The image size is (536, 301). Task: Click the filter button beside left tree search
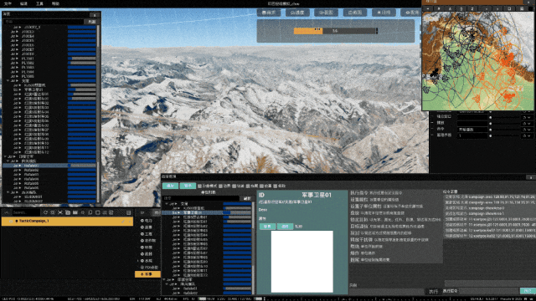point(92,22)
